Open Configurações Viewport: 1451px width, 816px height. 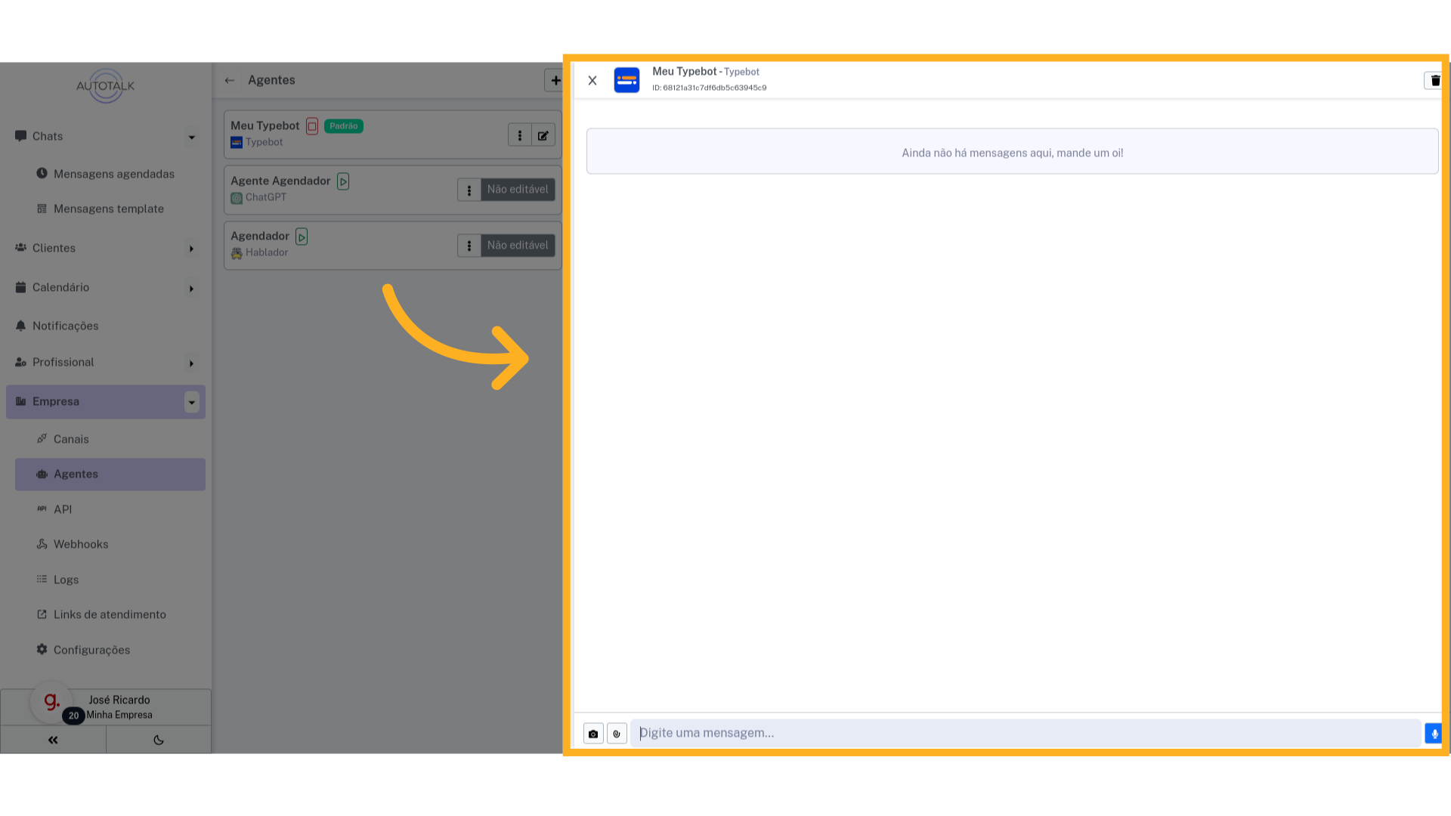(91, 650)
